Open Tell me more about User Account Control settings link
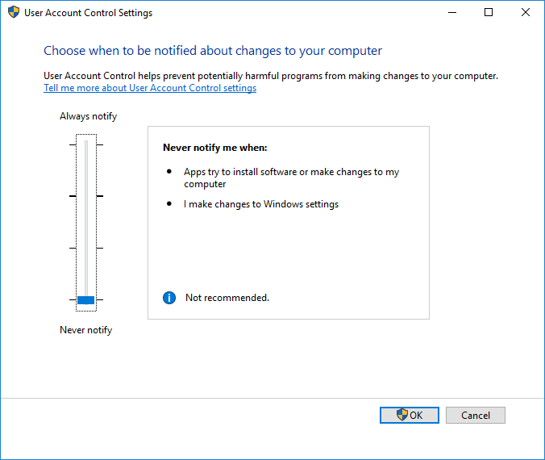The width and height of the screenshot is (545, 460). (150, 88)
